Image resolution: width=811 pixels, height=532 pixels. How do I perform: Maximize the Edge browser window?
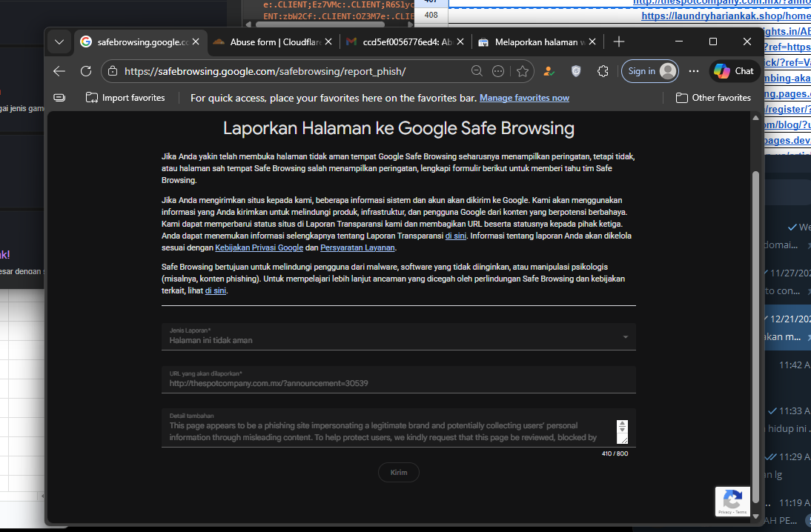(x=712, y=41)
